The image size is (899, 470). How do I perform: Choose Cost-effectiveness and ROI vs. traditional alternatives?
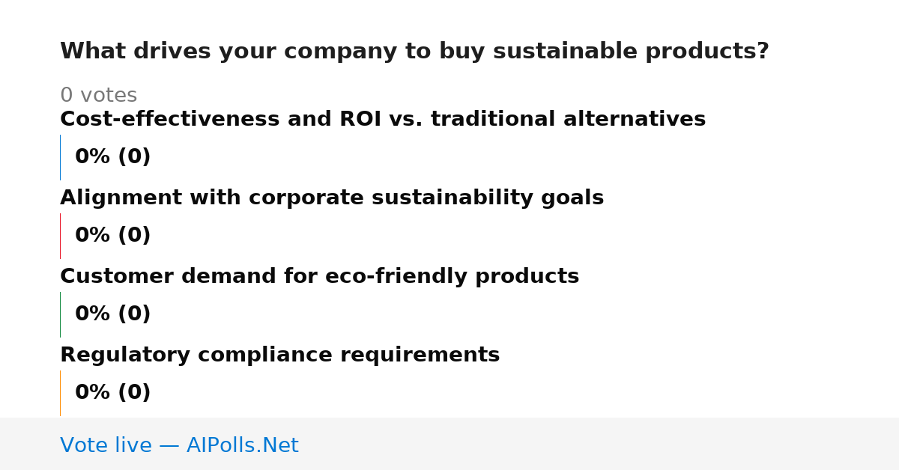tap(383, 120)
